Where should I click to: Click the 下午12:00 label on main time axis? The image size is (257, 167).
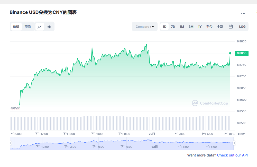tap(41, 134)
